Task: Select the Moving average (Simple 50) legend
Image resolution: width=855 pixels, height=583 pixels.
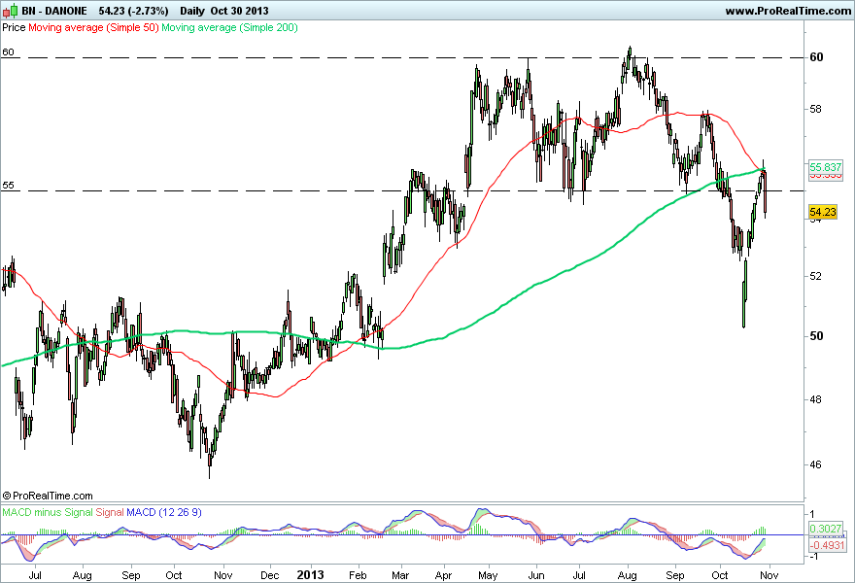Action: click(93, 27)
